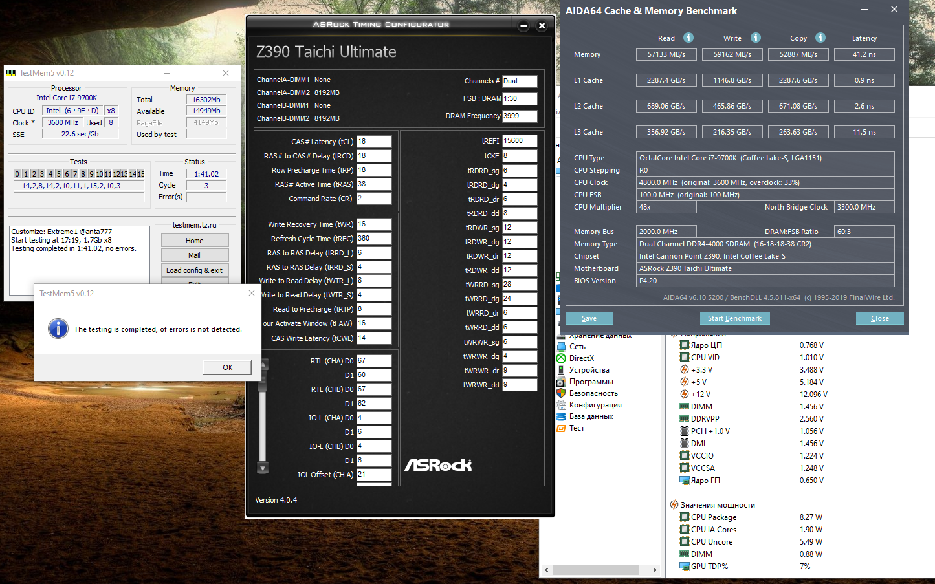Select the DirectX tree item
The image size is (935, 584).
point(582,358)
